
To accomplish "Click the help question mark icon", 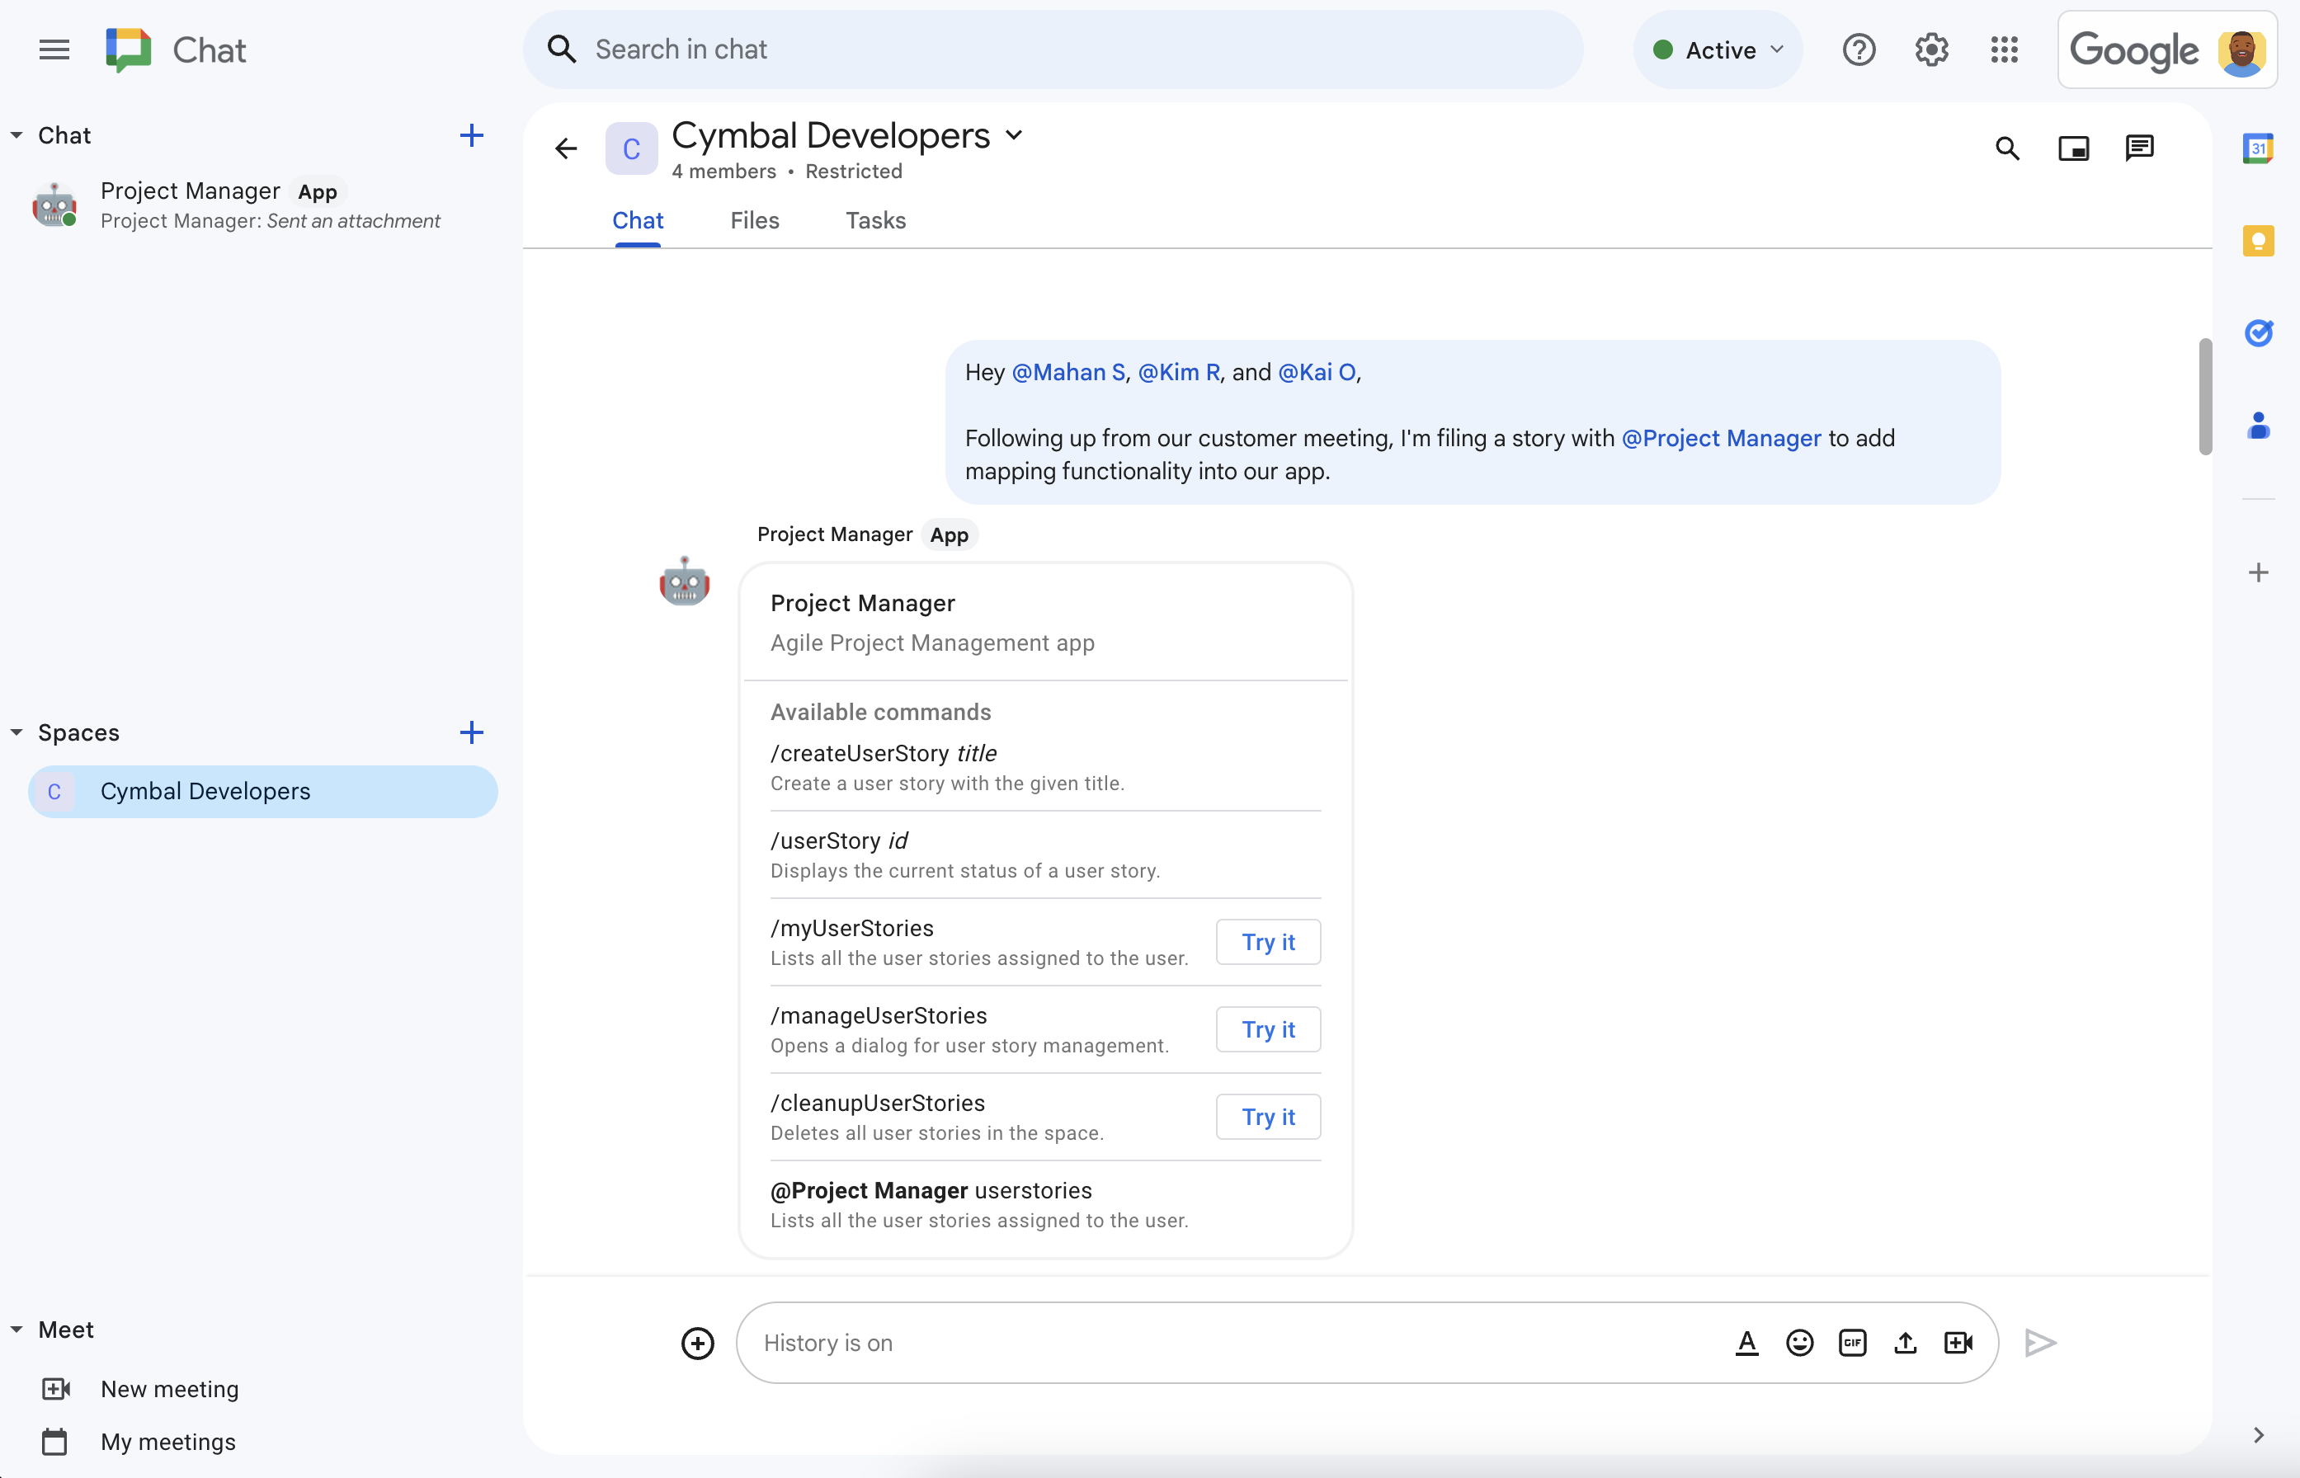I will (1858, 49).
